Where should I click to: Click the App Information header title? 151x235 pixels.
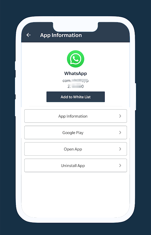pos(61,35)
